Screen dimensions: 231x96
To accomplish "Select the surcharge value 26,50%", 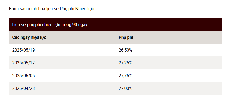I will (125, 50).
